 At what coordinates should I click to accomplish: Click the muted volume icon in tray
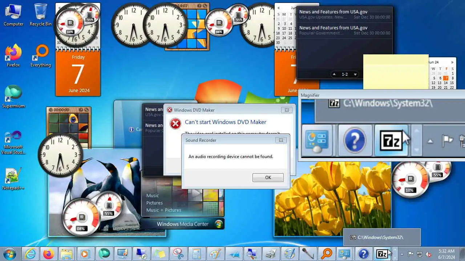click(429, 254)
